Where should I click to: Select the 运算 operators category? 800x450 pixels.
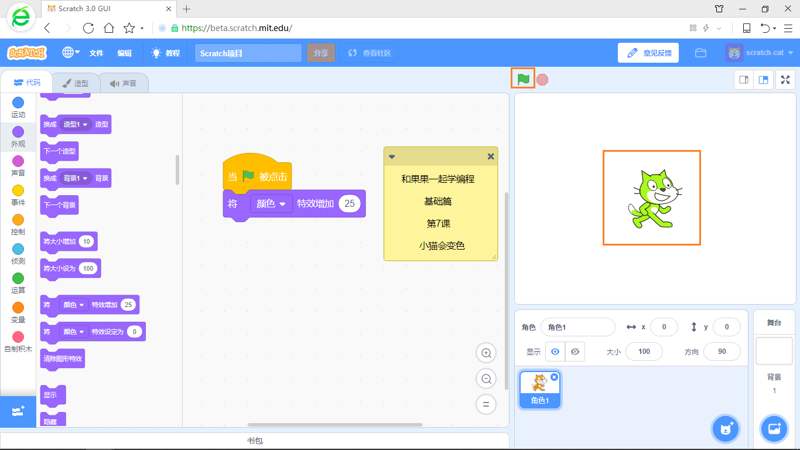point(18,284)
